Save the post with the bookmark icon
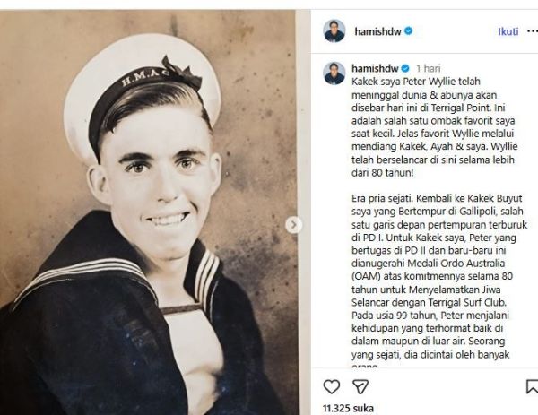This screenshot has height=415, width=538. coord(532,386)
